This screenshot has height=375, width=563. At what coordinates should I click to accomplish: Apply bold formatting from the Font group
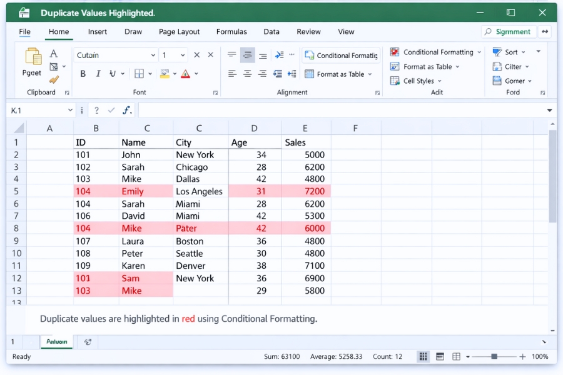(x=83, y=74)
